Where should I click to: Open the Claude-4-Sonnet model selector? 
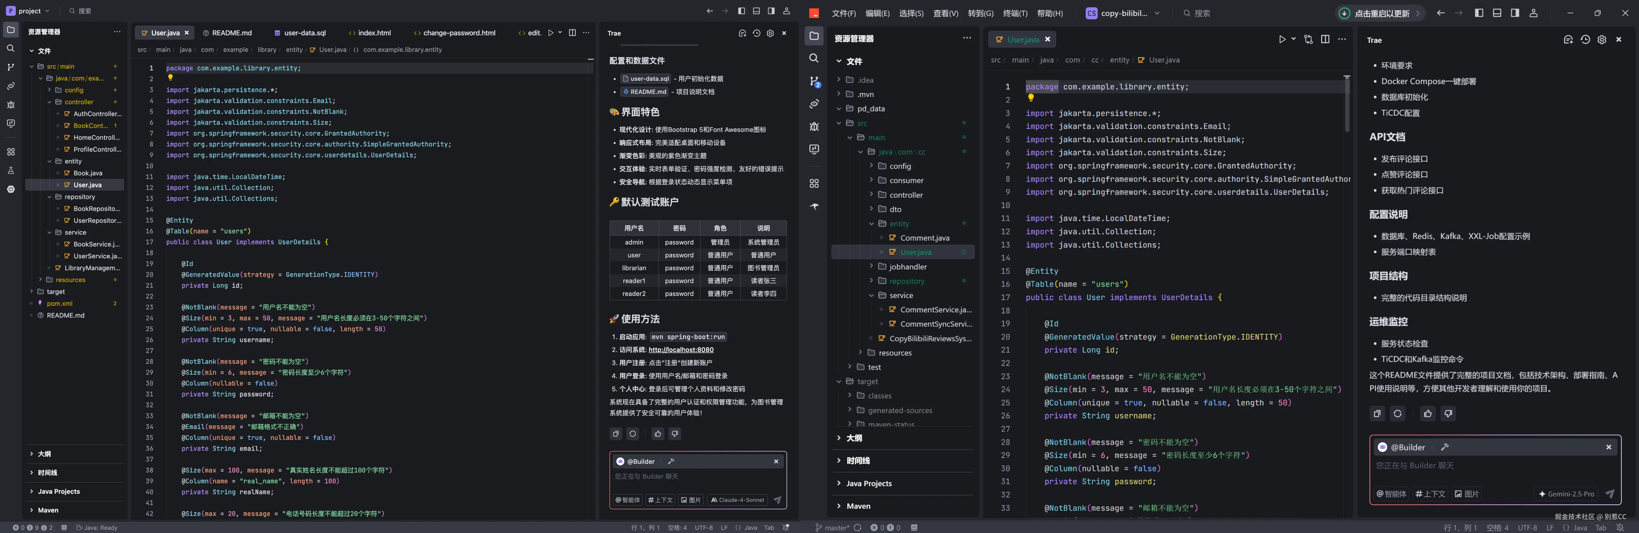pyautogui.click(x=737, y=500)
